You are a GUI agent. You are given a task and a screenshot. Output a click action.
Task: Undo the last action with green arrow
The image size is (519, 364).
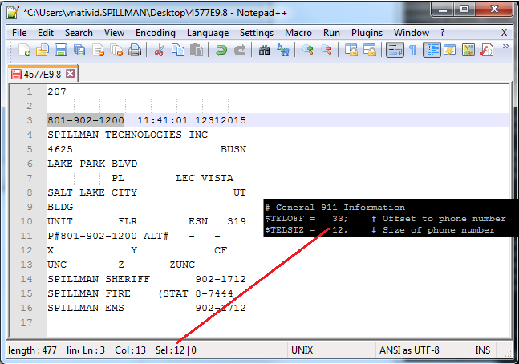pos(221,51)
